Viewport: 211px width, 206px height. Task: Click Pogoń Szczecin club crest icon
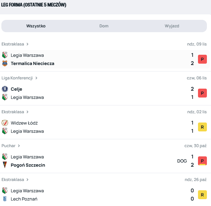(5, 165)
